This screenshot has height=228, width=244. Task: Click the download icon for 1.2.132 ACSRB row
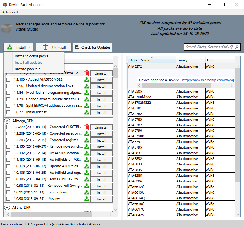(x=87, y=153)
